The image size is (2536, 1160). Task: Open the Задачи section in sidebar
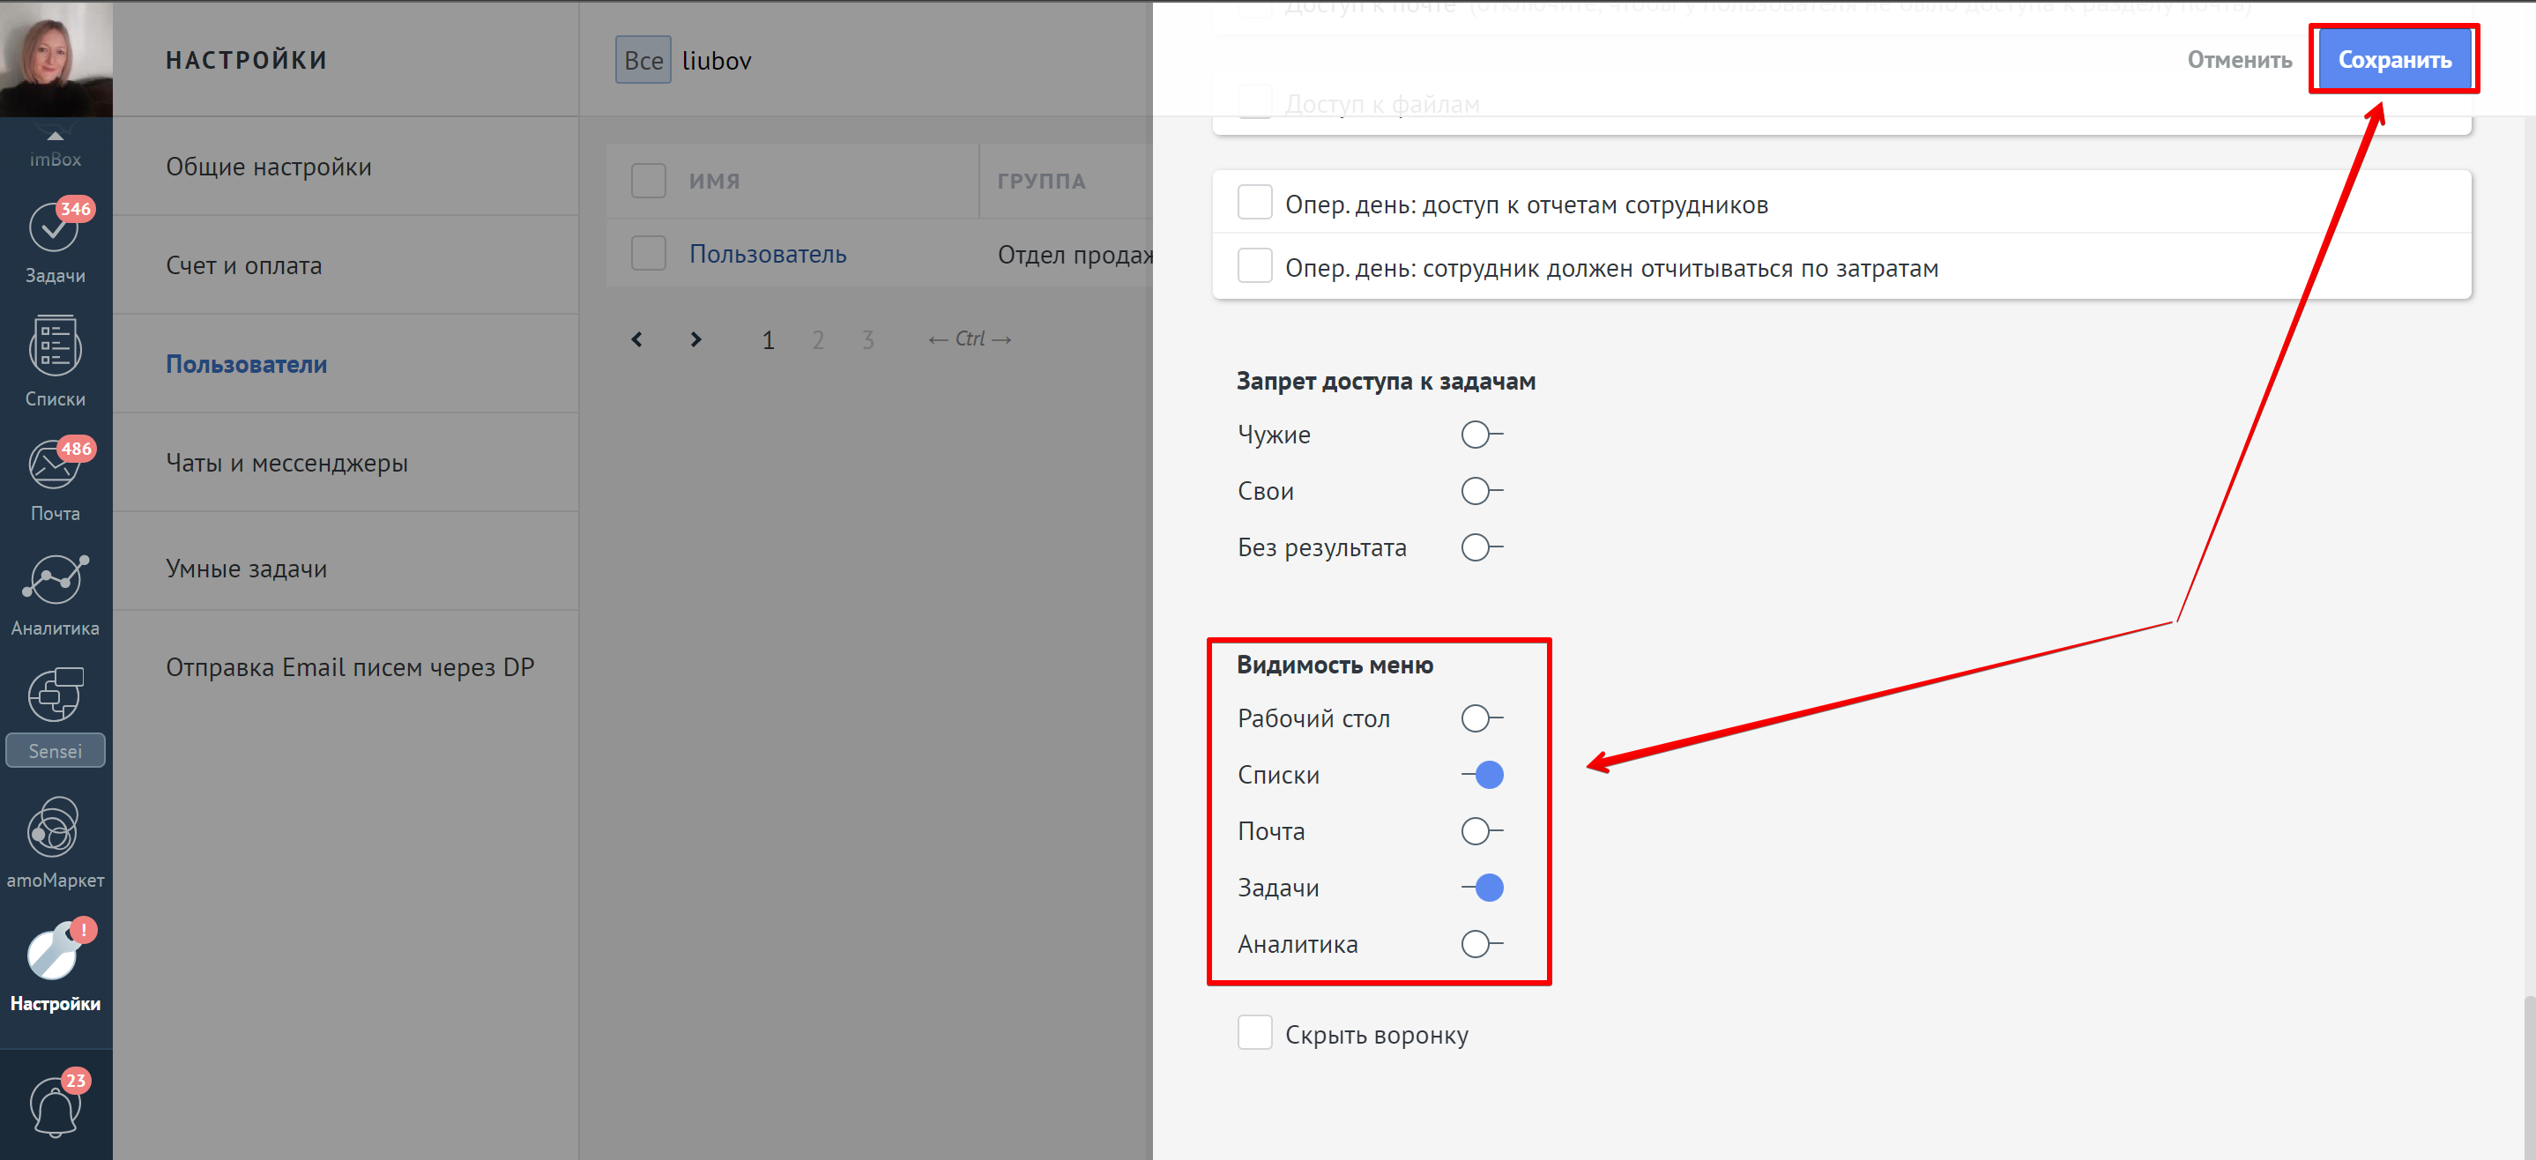click(x=56, y=242)
